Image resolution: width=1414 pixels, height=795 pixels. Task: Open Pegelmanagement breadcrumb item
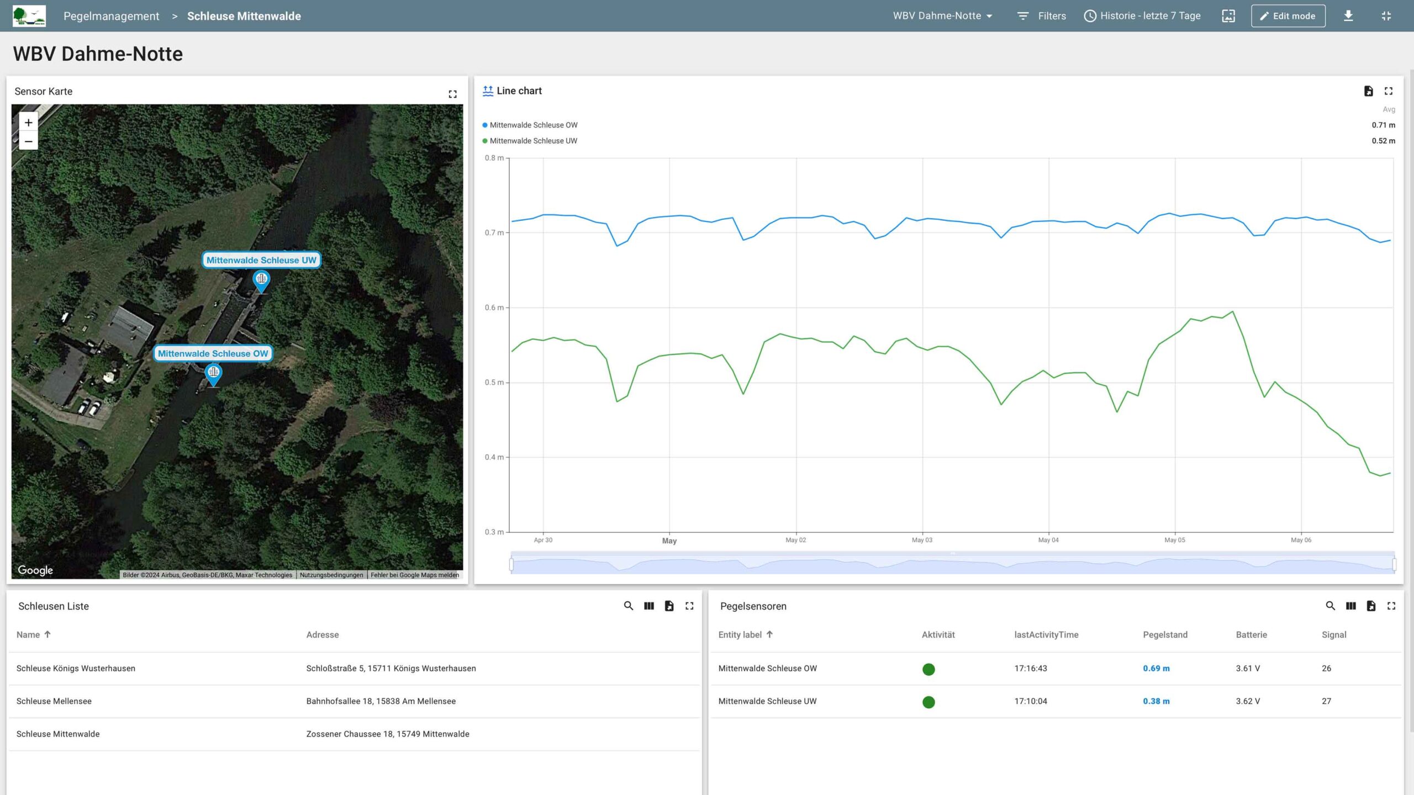click(111, 16)
